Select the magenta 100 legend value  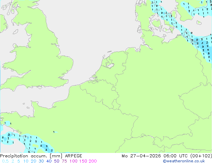coord(74,161)
